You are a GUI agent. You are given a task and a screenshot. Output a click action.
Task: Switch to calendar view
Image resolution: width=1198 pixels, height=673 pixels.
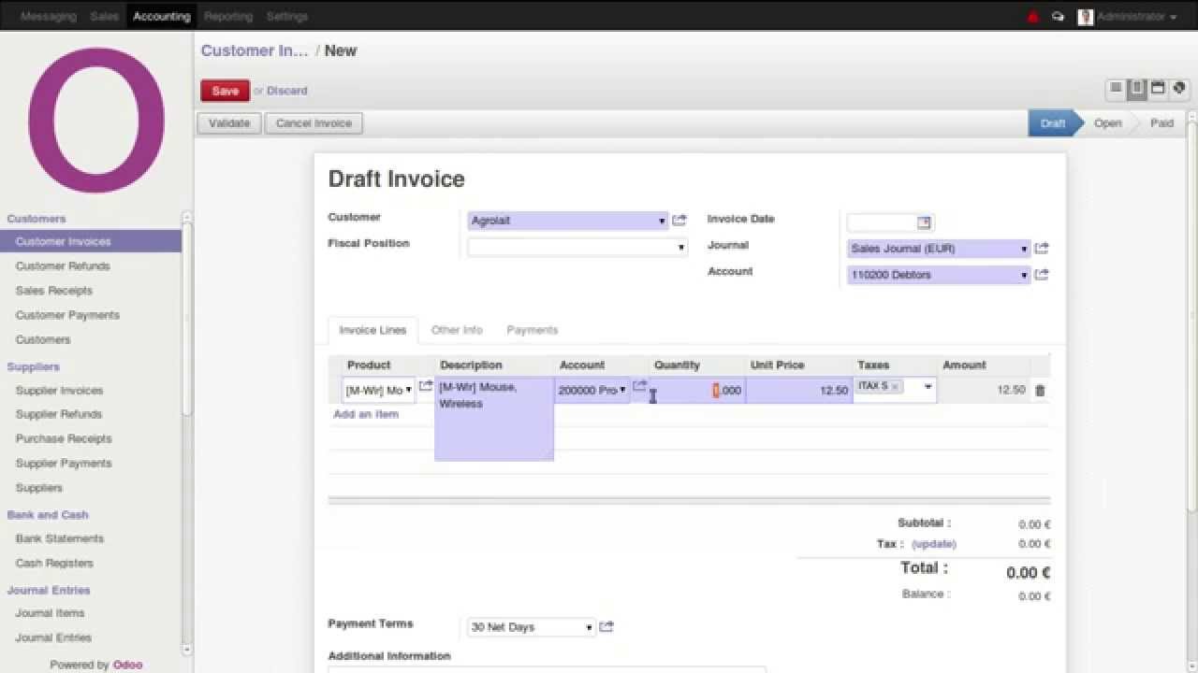click(1158, 89)
